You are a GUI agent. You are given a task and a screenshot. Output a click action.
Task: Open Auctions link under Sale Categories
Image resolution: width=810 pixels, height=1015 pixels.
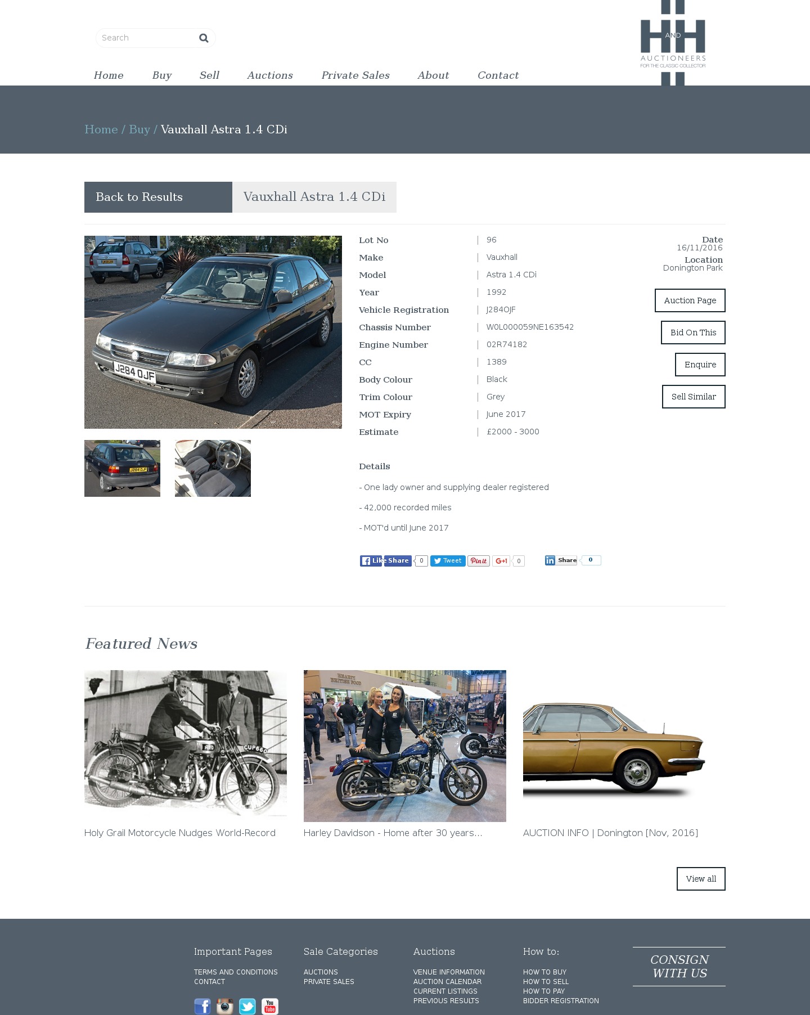point(321,972)
